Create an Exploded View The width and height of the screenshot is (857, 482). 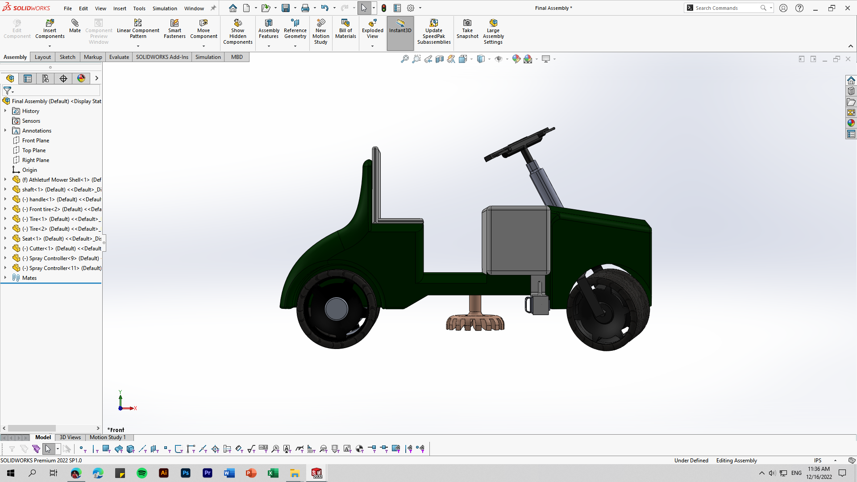(x=373, y=29)
